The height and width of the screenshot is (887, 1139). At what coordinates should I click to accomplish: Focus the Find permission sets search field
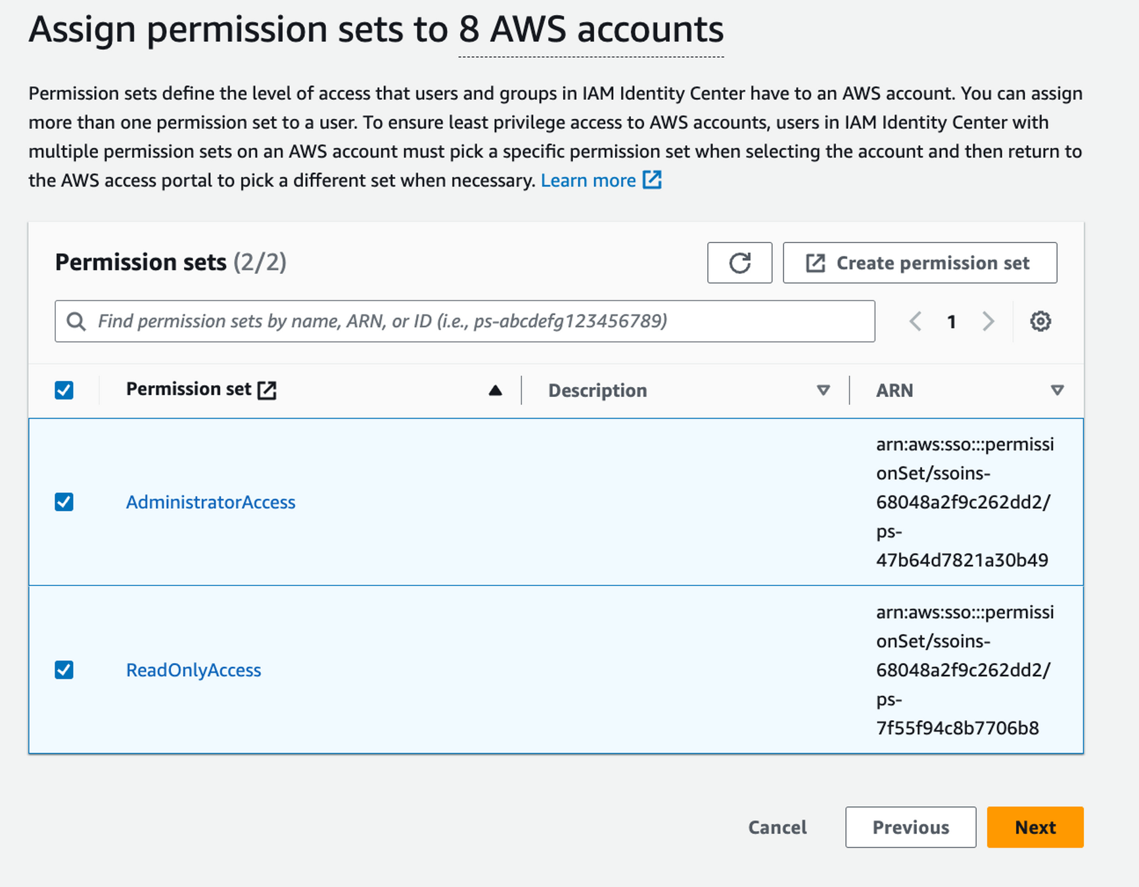coord(473,321)
